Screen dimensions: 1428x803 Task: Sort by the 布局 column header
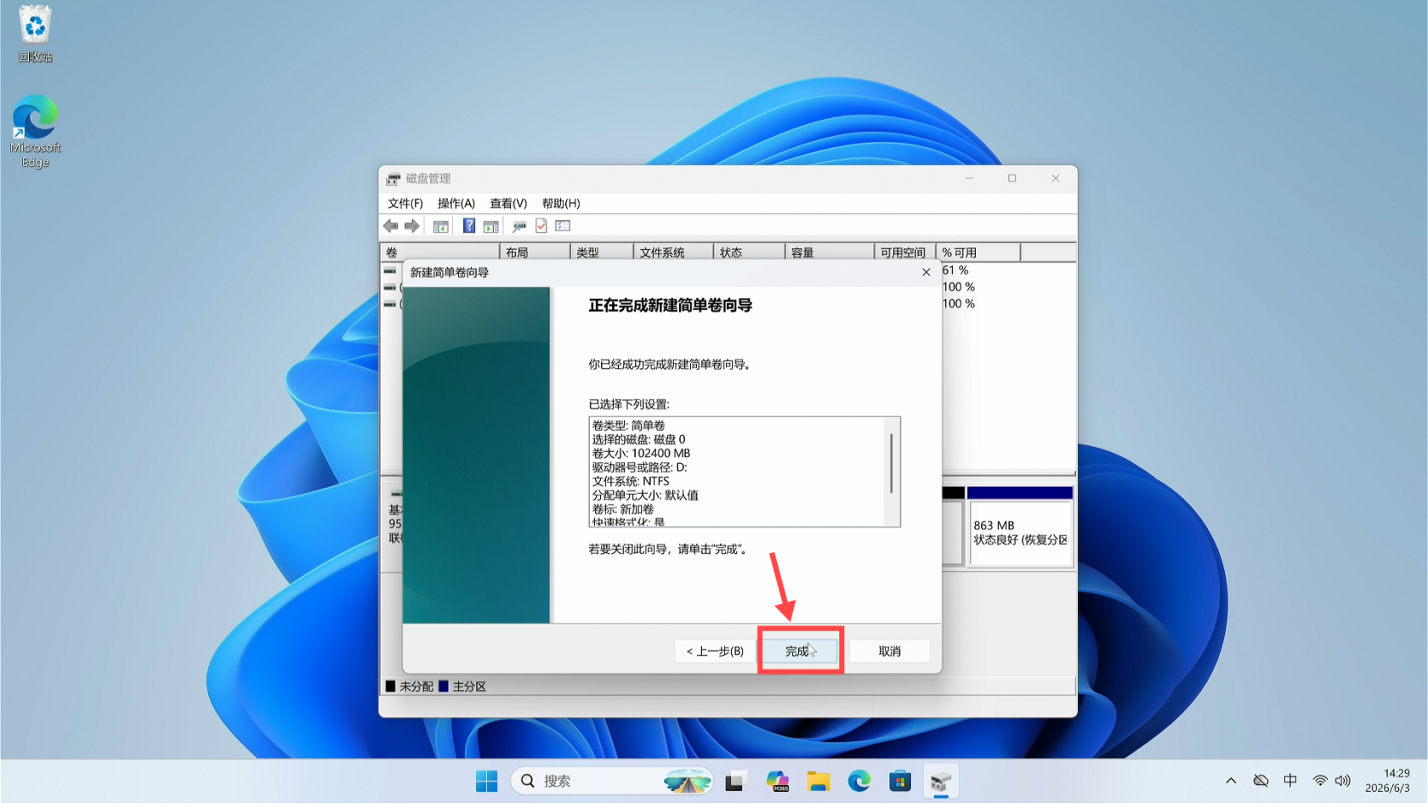pyautogui.click(x=535, y=252)
